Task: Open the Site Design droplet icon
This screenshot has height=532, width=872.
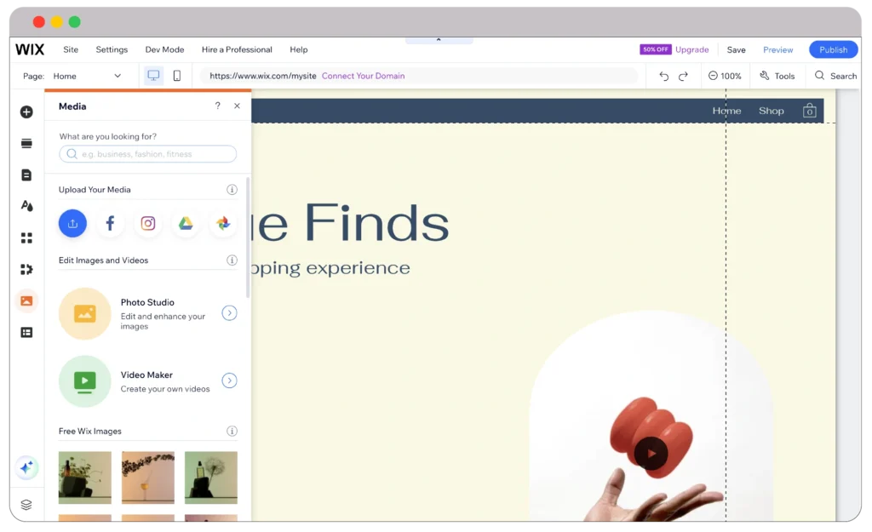Action: pos(26,206)
